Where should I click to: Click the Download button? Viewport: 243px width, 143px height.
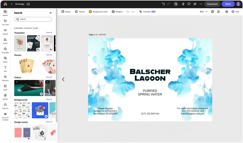coord(212,4)
